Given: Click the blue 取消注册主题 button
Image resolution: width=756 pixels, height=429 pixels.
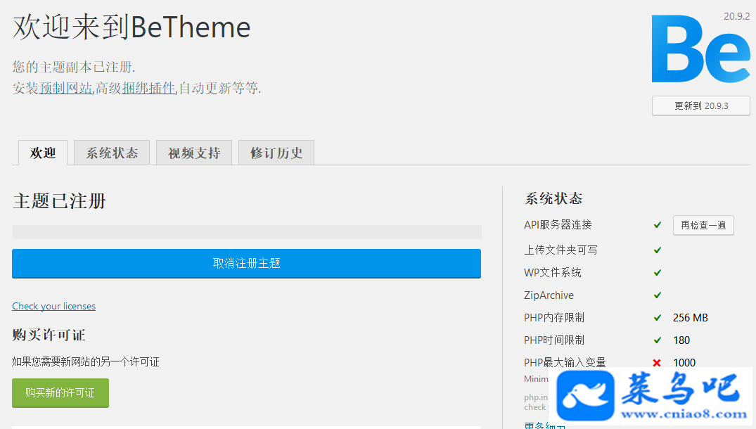Looking at the screenshot, I should coord(246,264).
